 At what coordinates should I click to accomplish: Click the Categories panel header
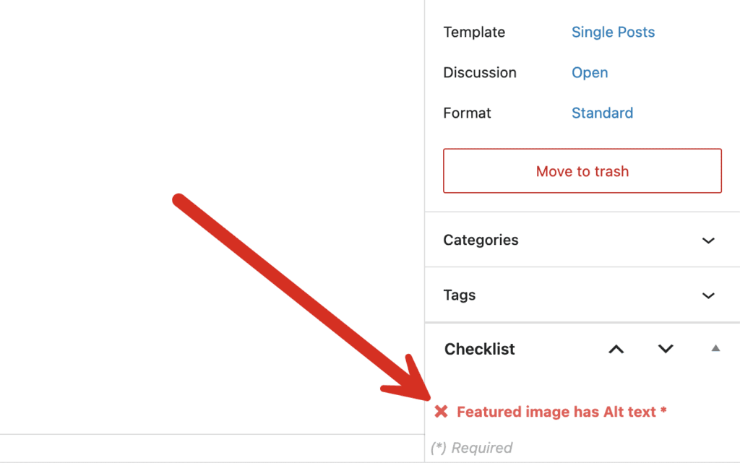481,240
